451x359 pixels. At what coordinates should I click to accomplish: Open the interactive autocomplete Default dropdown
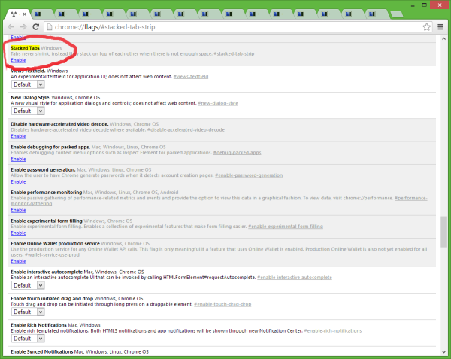(x=28, y=285)
